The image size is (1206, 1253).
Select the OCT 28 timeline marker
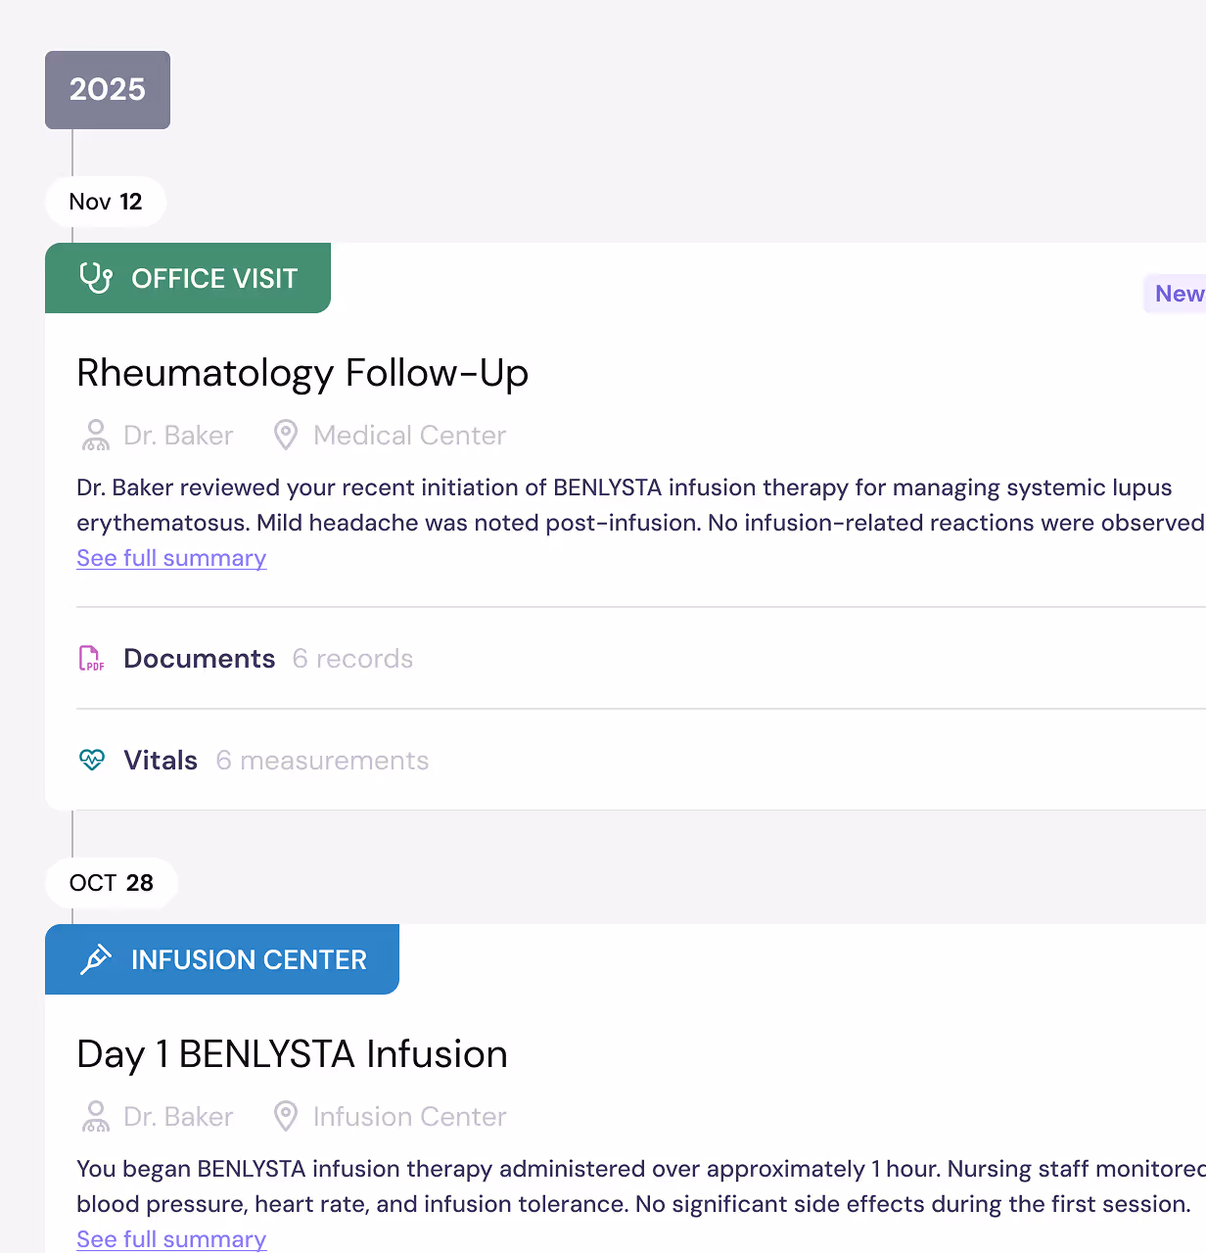click(x=111, y=882)
